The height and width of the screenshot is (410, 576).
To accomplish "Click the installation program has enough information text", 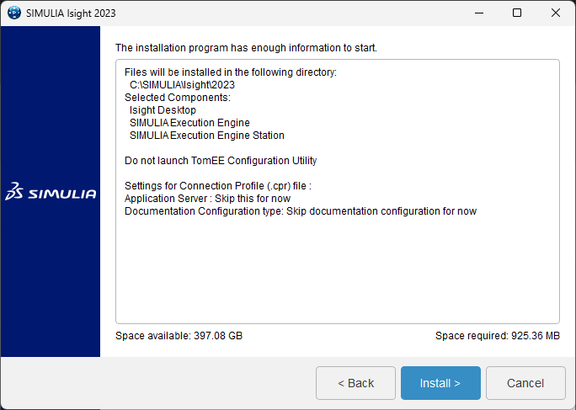I will [x=246, y=48].
